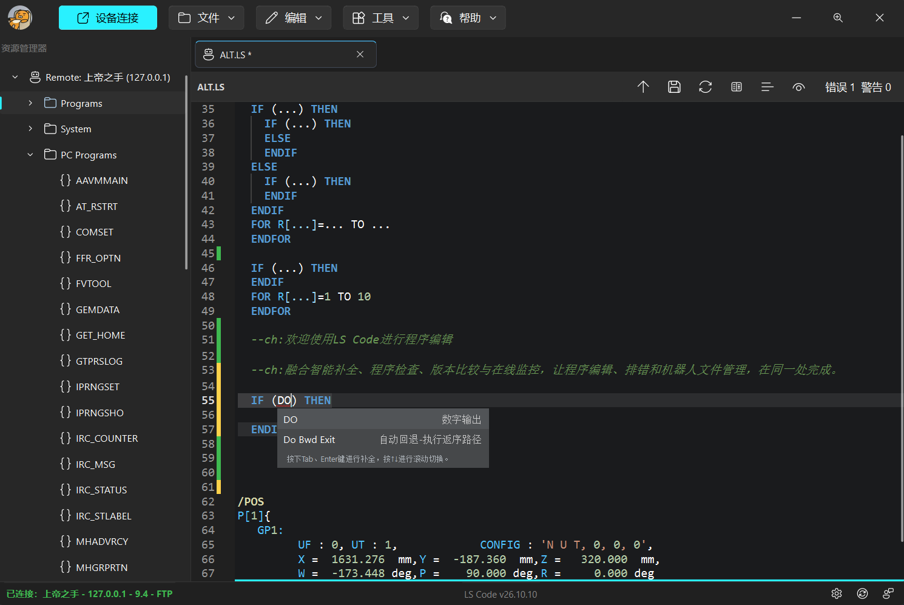The image size is (904, 605).
Task: Collapse the PC Programs folder chevron
Action: [30, 155]
